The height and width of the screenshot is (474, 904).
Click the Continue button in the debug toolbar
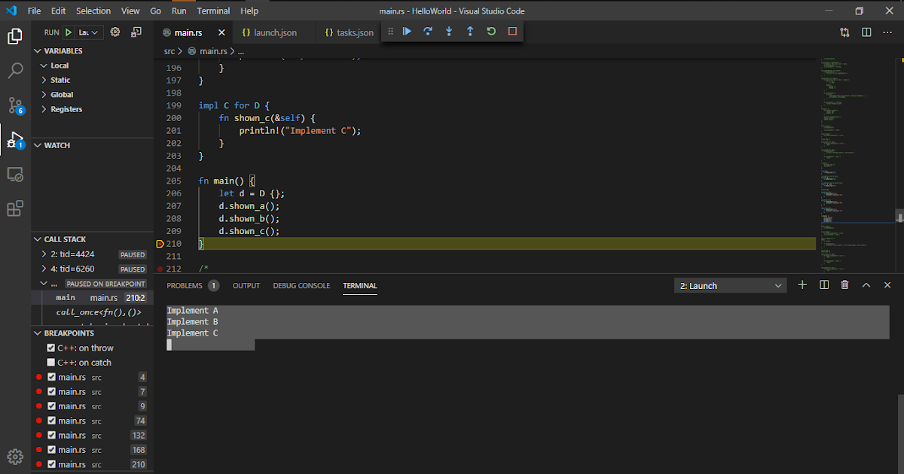point(407,32)
